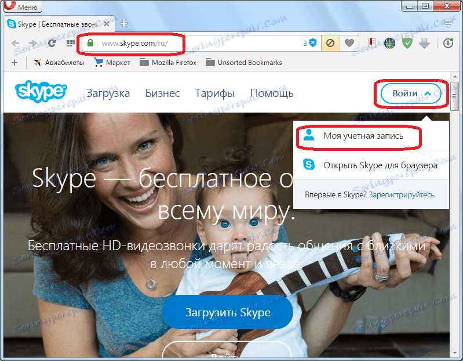463x361 pixels.
Task: Open Speed Dial grid icon
Action: pyautogui.click(x=70, y=44)
